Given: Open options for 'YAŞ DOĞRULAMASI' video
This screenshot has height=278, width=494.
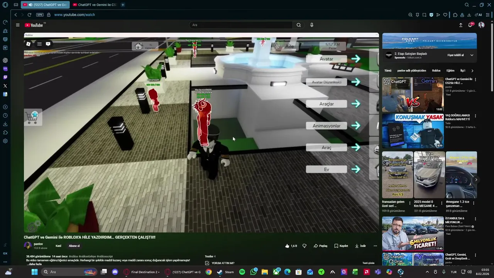Looking at the screenshot, I should (475, 116).
